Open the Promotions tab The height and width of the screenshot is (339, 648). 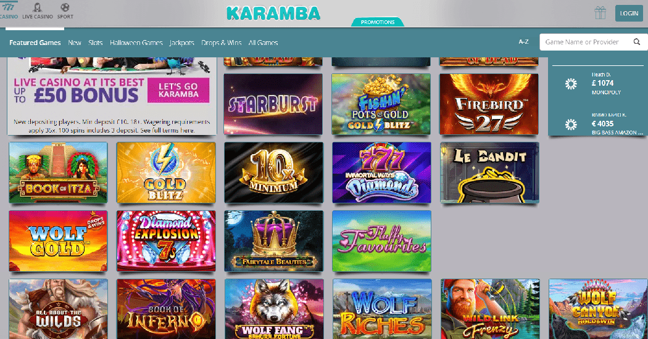378,22
